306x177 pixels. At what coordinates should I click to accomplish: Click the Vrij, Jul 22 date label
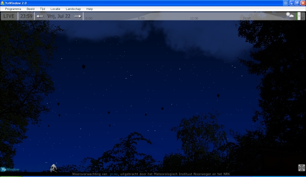(x=59, y=16)
